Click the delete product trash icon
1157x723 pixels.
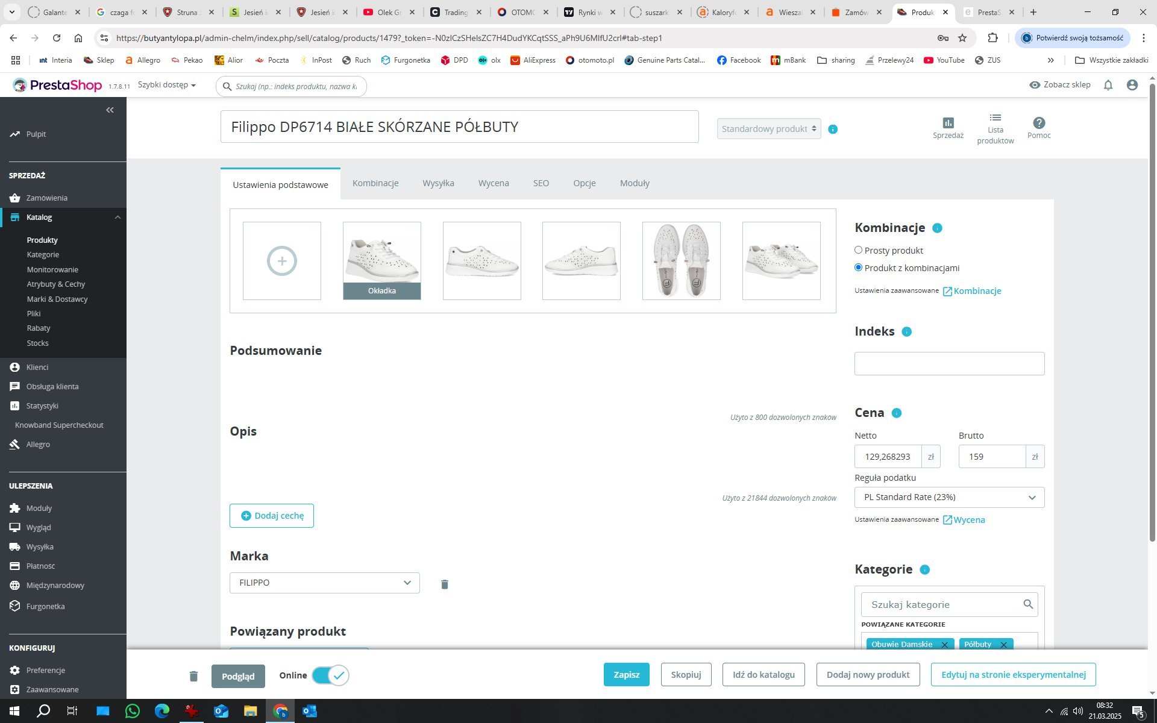point(193,676)
